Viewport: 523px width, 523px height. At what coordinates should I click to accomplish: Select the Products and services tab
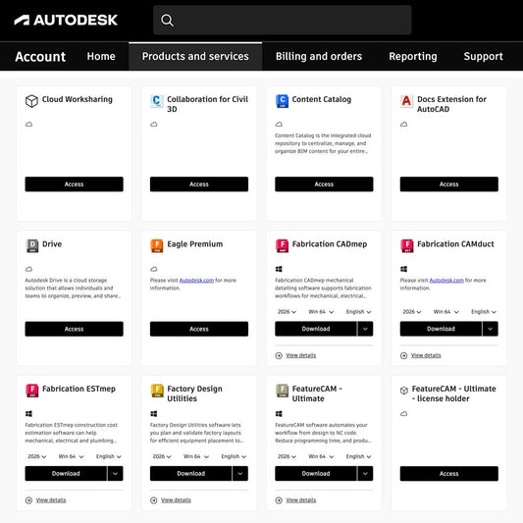195,56
